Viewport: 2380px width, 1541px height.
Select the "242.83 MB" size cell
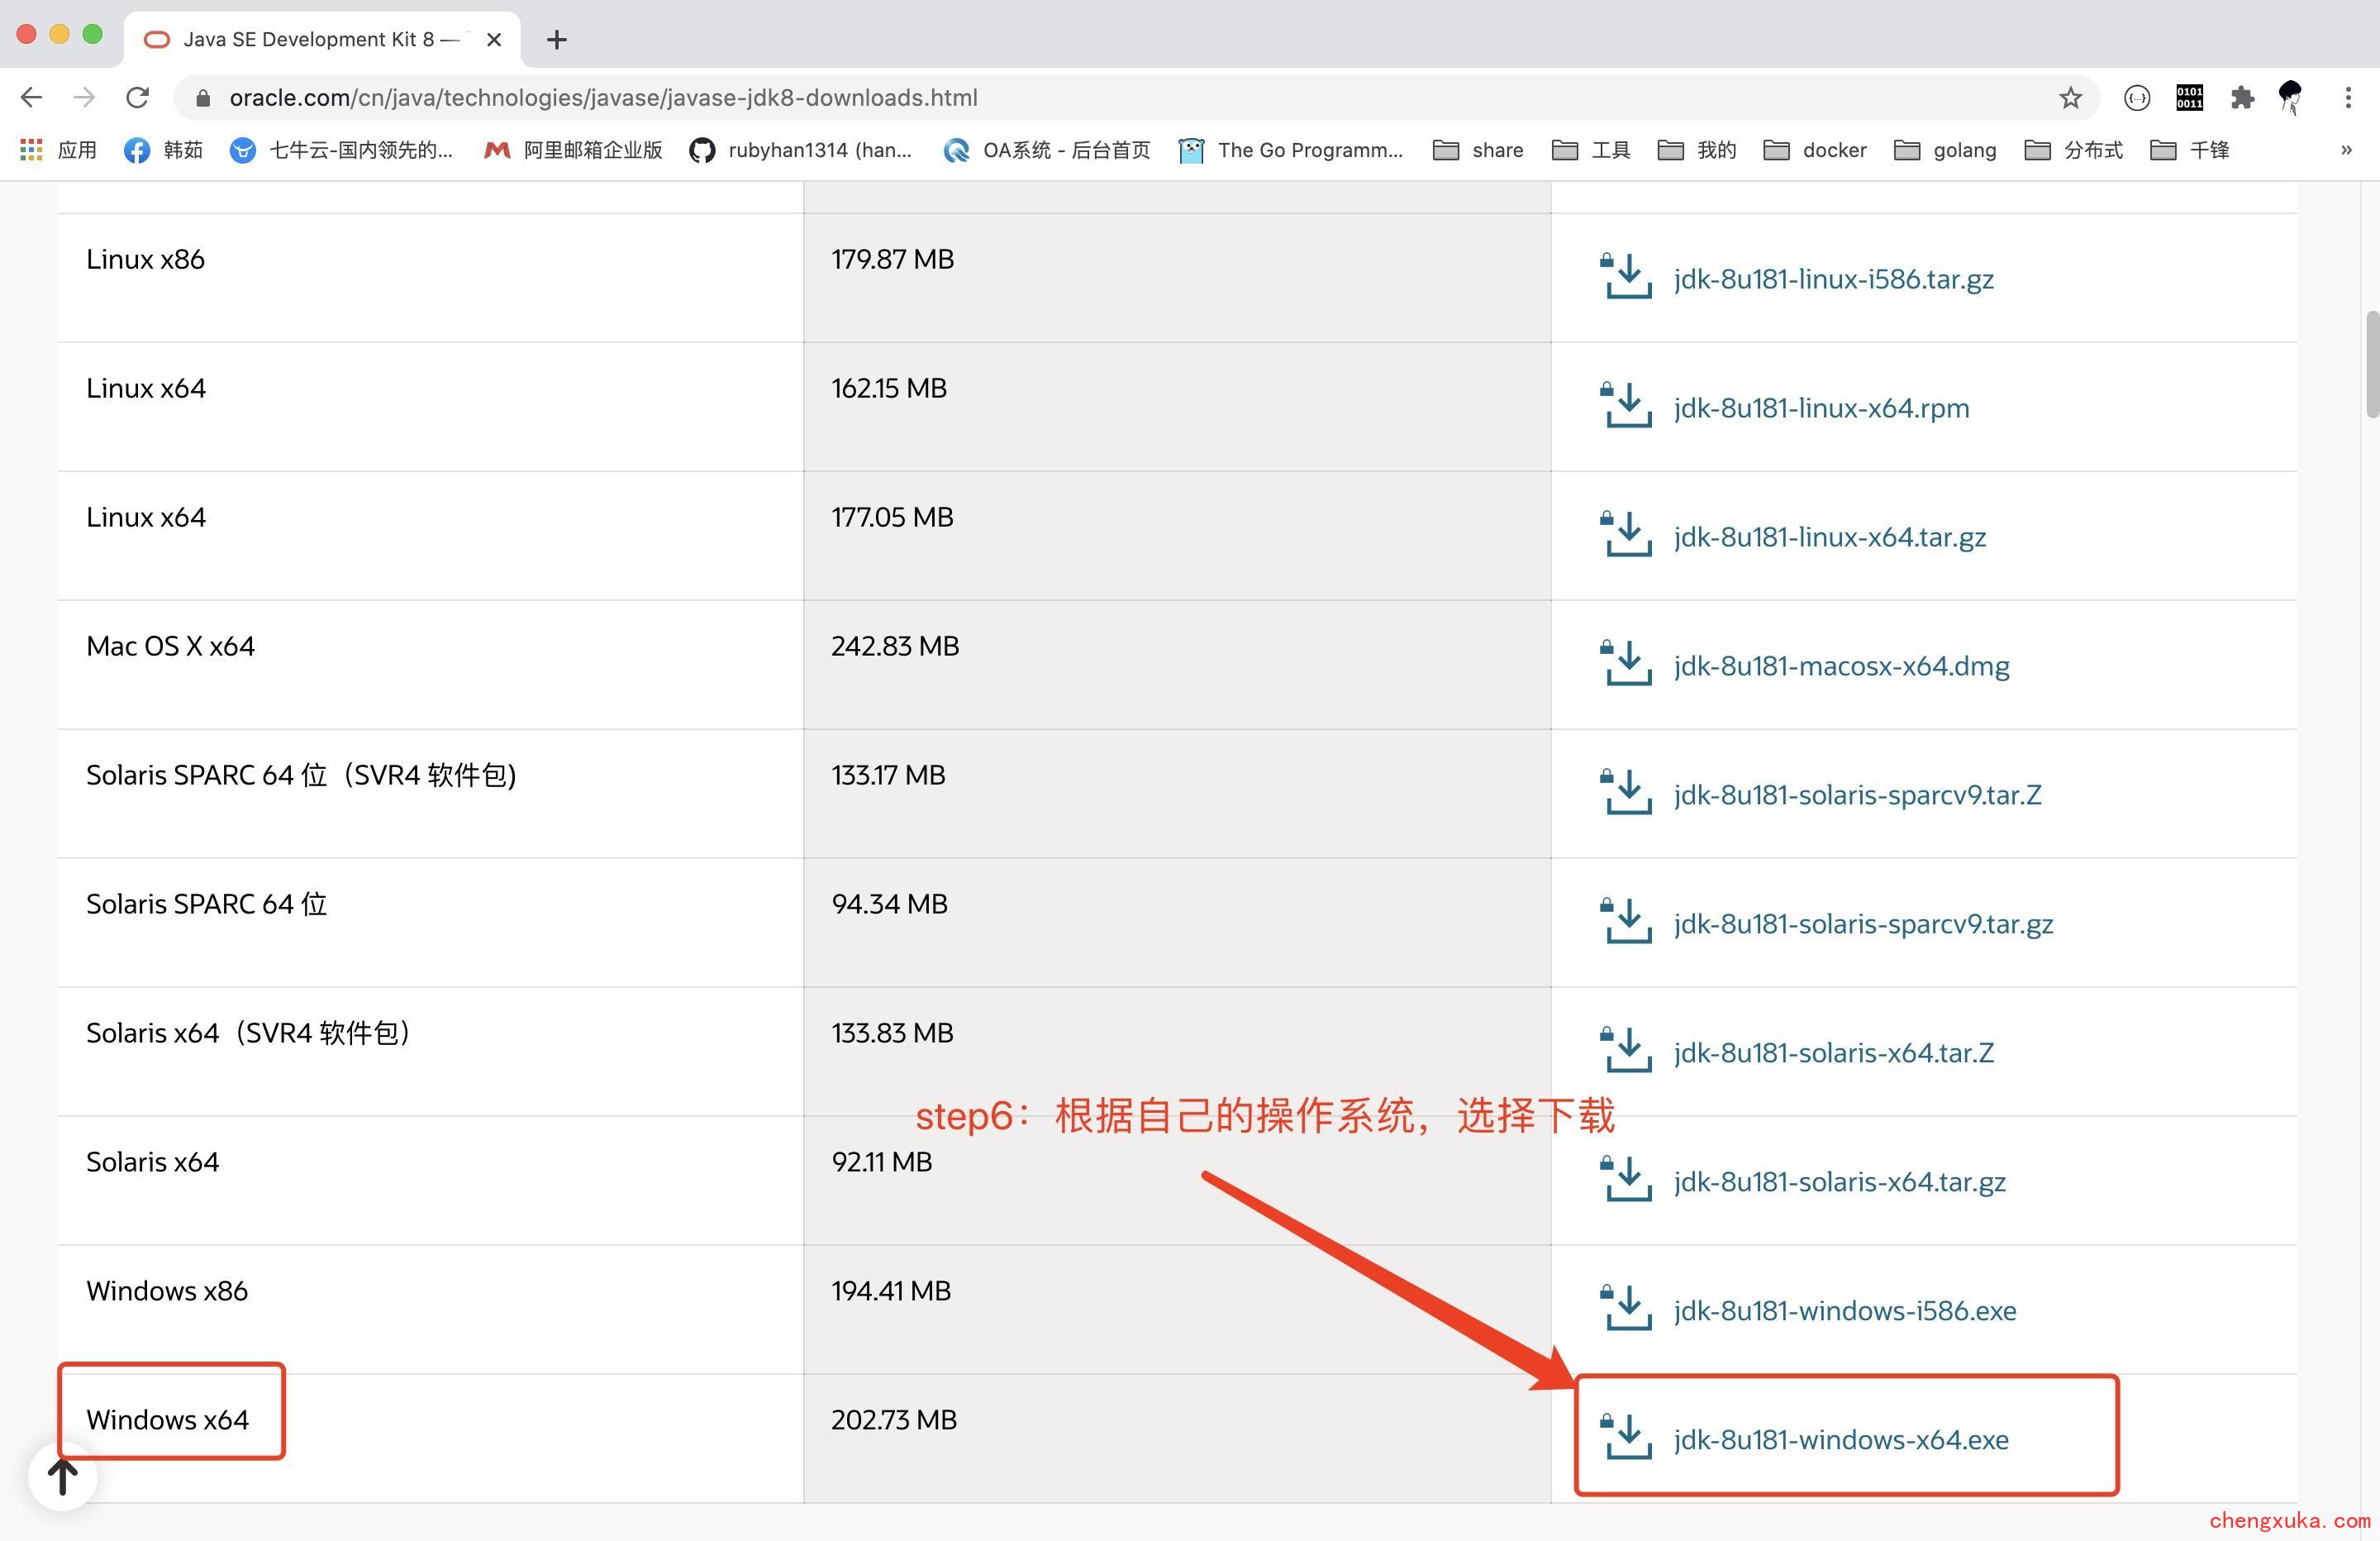pyautogui.click(x=895, y=646)
